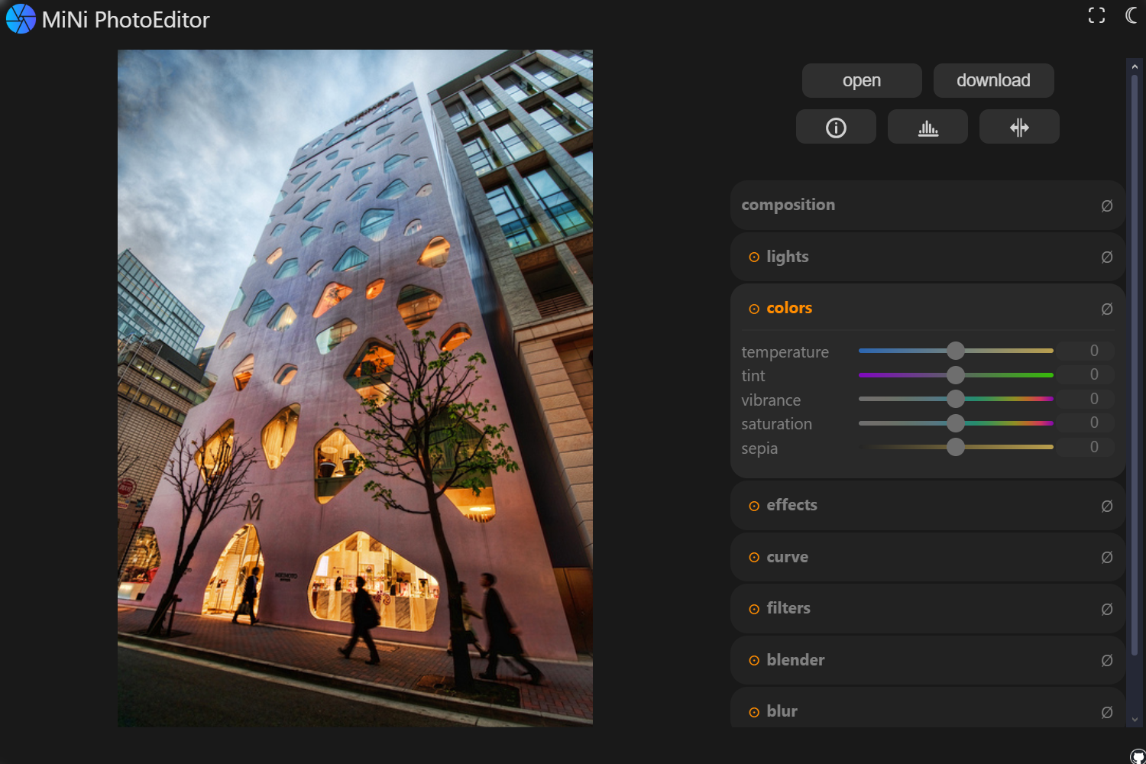Click the vibrance value field
Screen dimensions: 1146x764
[x=1086, y=399]
